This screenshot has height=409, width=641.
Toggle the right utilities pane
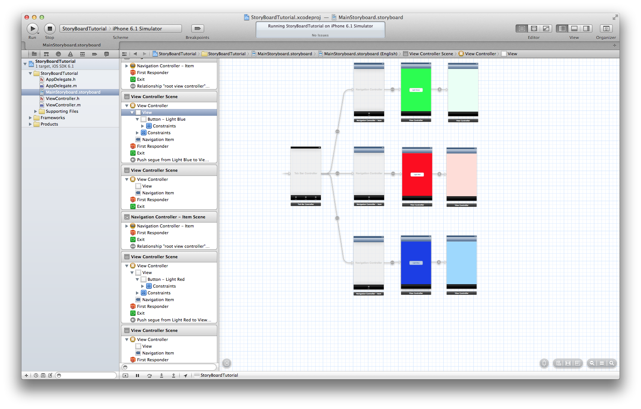tap(586, 29)
